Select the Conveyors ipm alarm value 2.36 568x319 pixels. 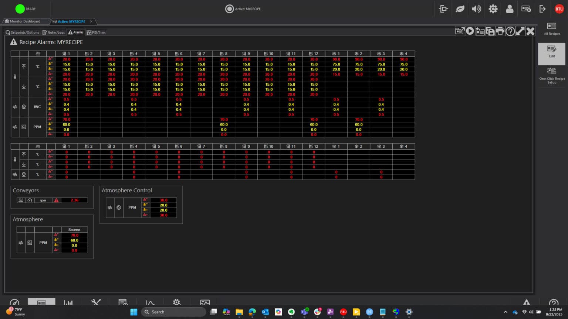coord(74,200)
